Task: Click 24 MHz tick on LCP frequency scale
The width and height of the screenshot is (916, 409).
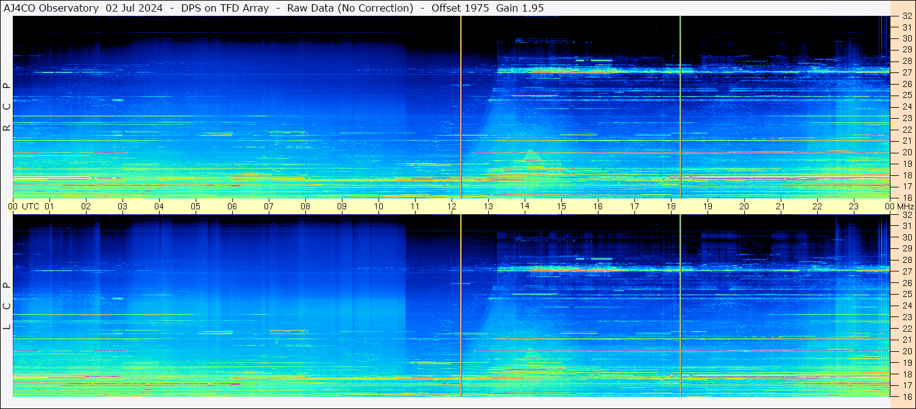Action: coord(907,306)
